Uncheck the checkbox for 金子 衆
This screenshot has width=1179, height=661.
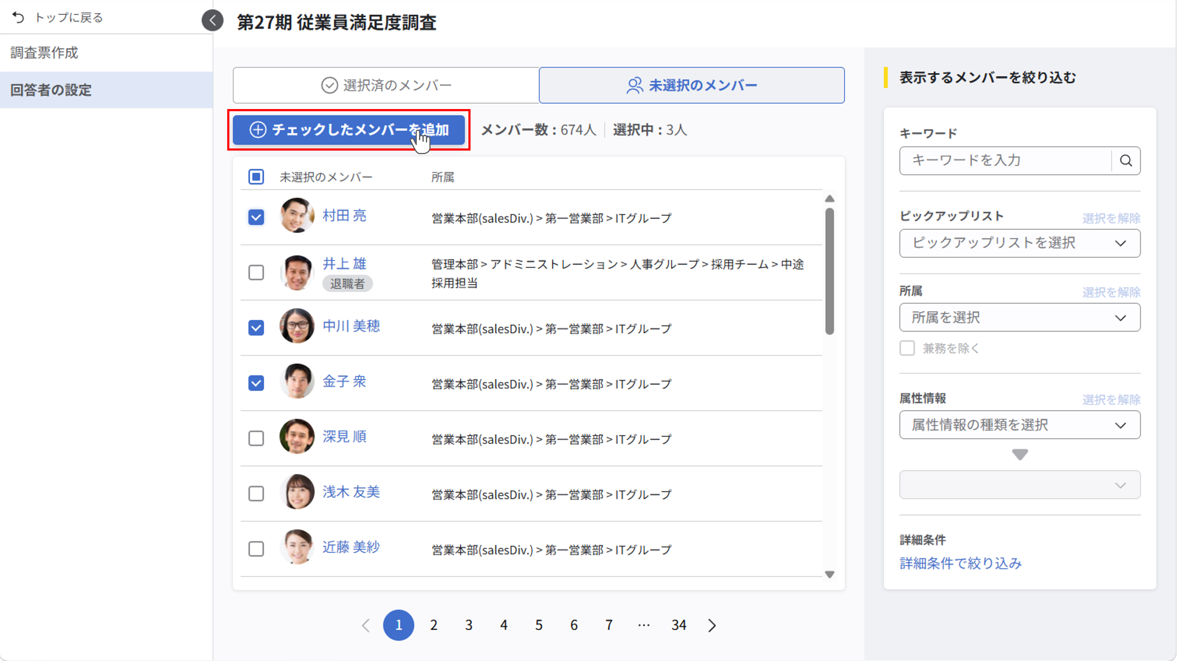coord(256,383)
